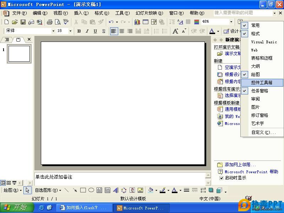Click the notes area 单击此处添加备注
Viewport: 284px width, 213px height.
pyautogui.click(x=120, y=179)
